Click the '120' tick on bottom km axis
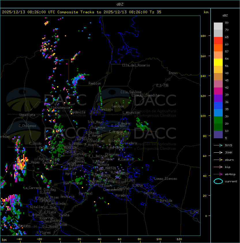 (x=179, y=239)
